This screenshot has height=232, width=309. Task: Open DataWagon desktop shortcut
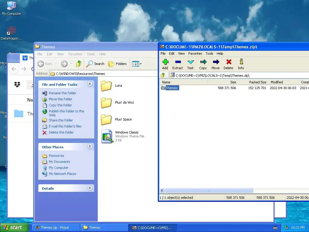point(11,33)
